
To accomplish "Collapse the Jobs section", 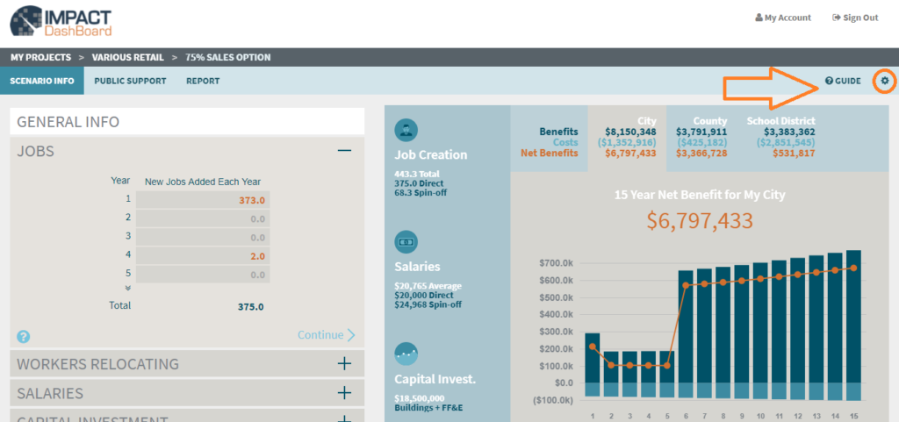I will pos(344,151).
